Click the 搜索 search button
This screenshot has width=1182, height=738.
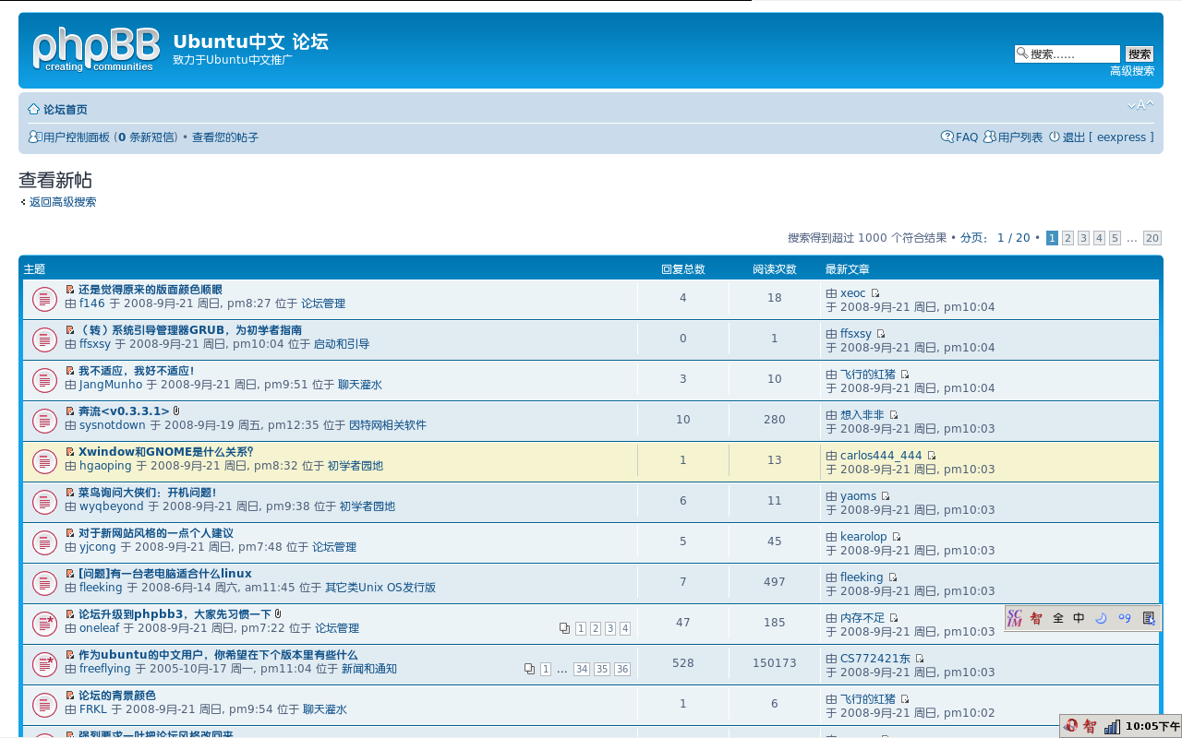tap(1140, 54)
